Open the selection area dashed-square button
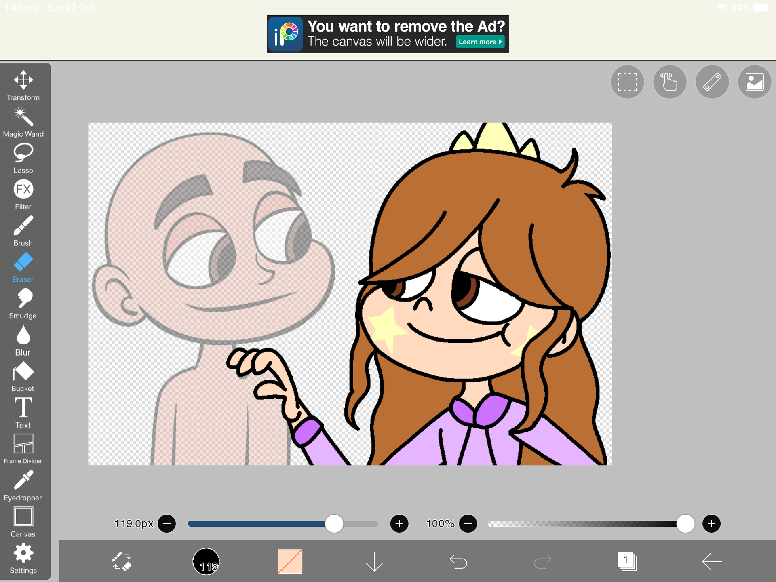776x582 pixels. (x=627, y=82)
